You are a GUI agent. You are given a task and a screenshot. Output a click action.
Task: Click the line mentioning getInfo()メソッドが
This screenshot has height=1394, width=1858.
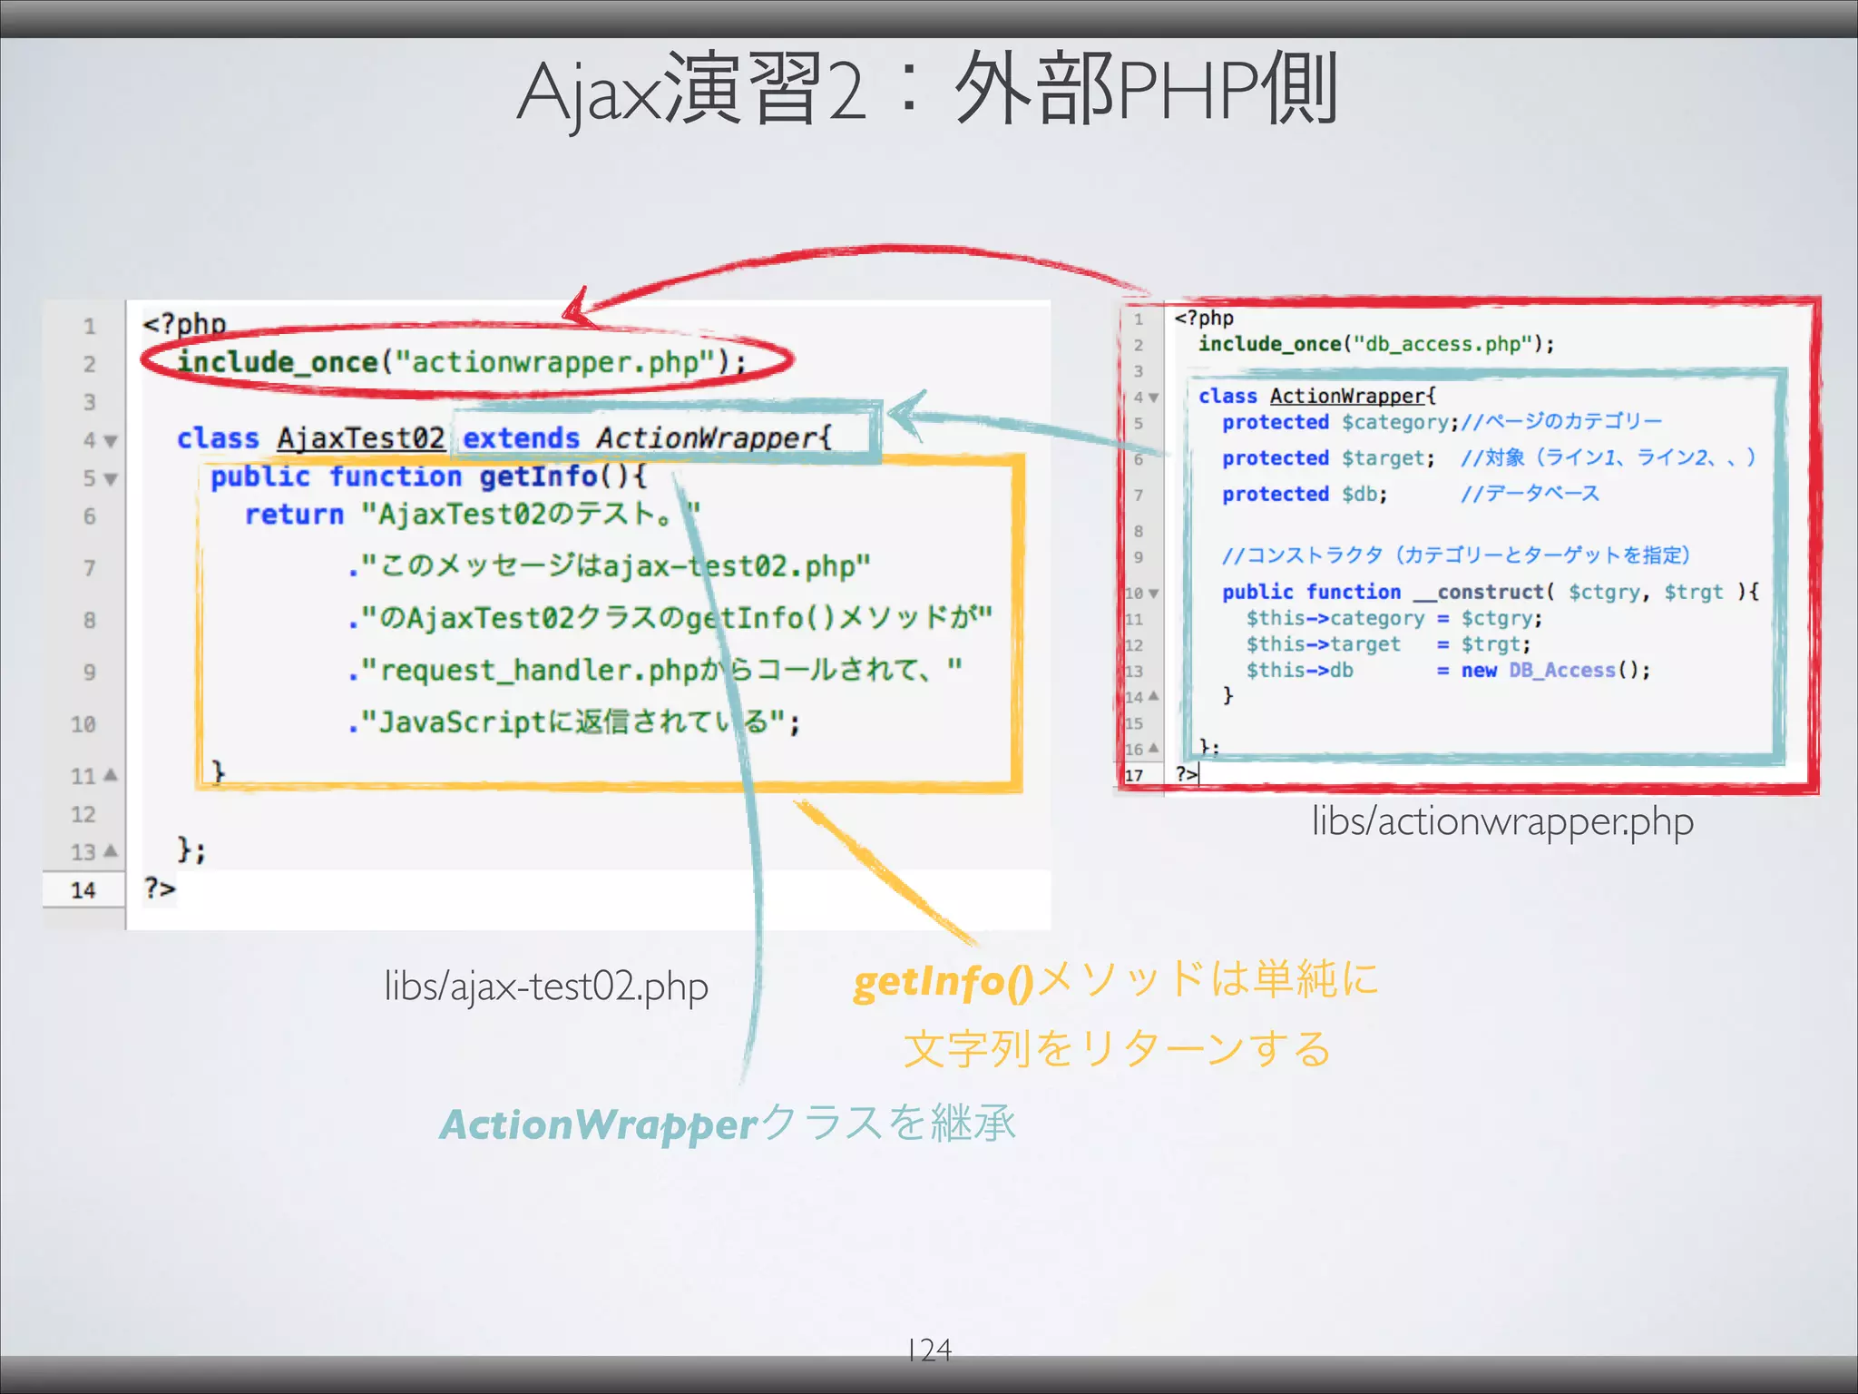click(x=670, y=619)
